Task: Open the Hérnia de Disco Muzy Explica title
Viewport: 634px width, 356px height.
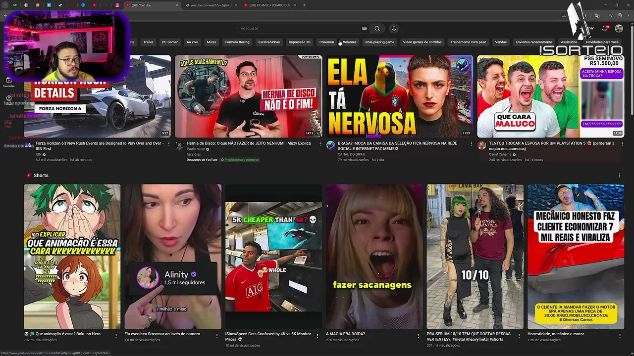Action: tap(249, 143)
